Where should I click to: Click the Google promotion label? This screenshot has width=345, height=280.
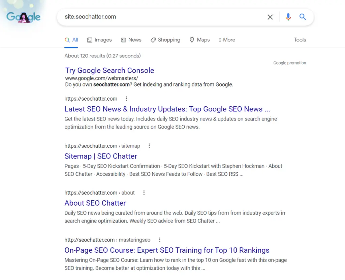tap(289, 63)
